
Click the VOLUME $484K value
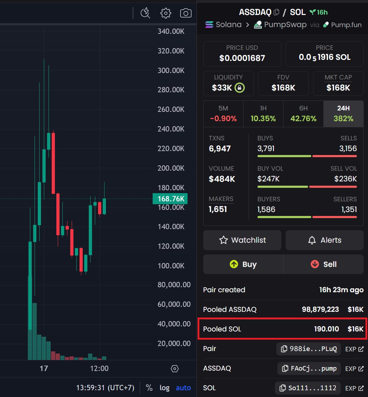click(x=222, y=179)
